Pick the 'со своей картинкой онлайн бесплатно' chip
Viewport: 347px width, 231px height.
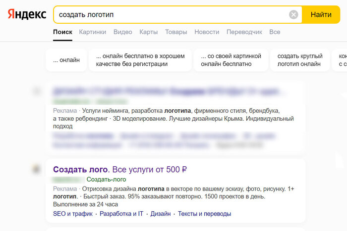[x=231, y=60]
